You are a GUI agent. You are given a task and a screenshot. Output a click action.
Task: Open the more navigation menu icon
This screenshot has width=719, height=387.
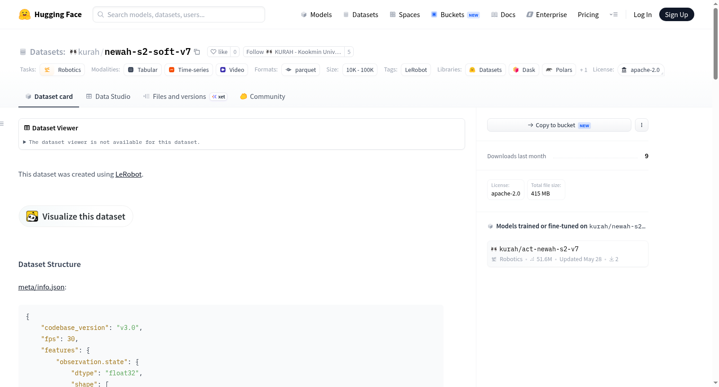click(x=613, y=14)
